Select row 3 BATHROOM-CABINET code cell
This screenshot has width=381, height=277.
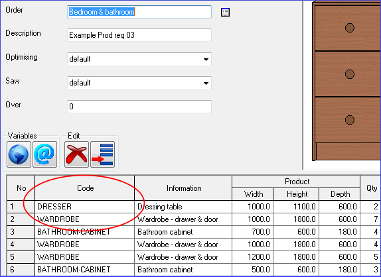point(84,232)
